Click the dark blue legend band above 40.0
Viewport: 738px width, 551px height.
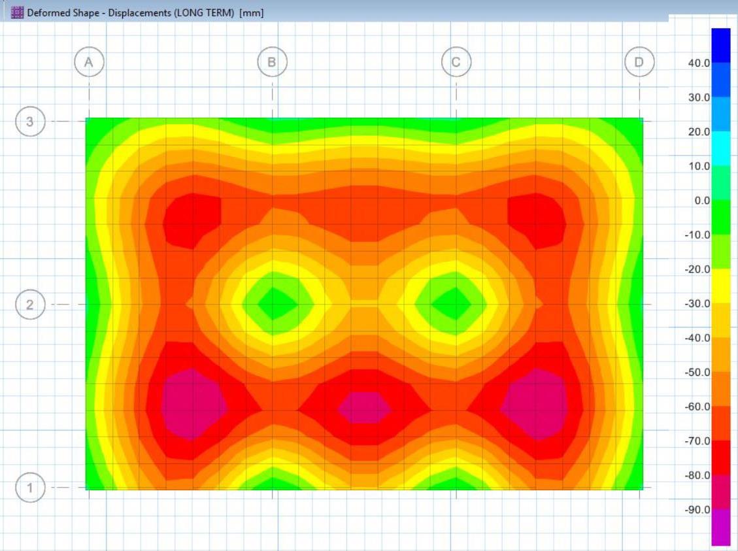(x=720, y=45)
